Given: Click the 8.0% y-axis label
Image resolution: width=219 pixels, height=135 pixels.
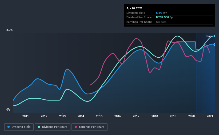Looking at the screenshot, I should point(9,30).
